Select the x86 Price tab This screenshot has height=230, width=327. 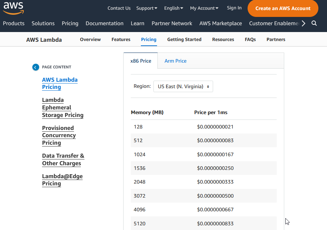(x=141, y=61)
